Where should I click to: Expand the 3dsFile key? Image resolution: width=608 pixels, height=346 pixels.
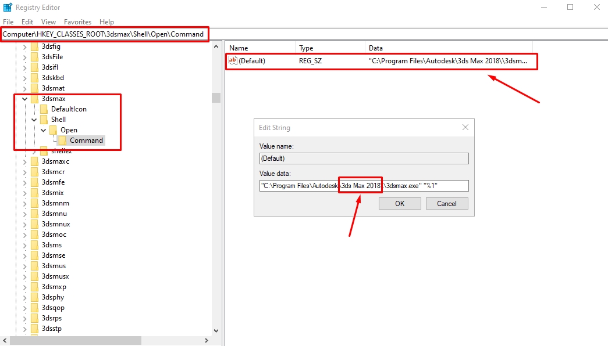(24, 57)
